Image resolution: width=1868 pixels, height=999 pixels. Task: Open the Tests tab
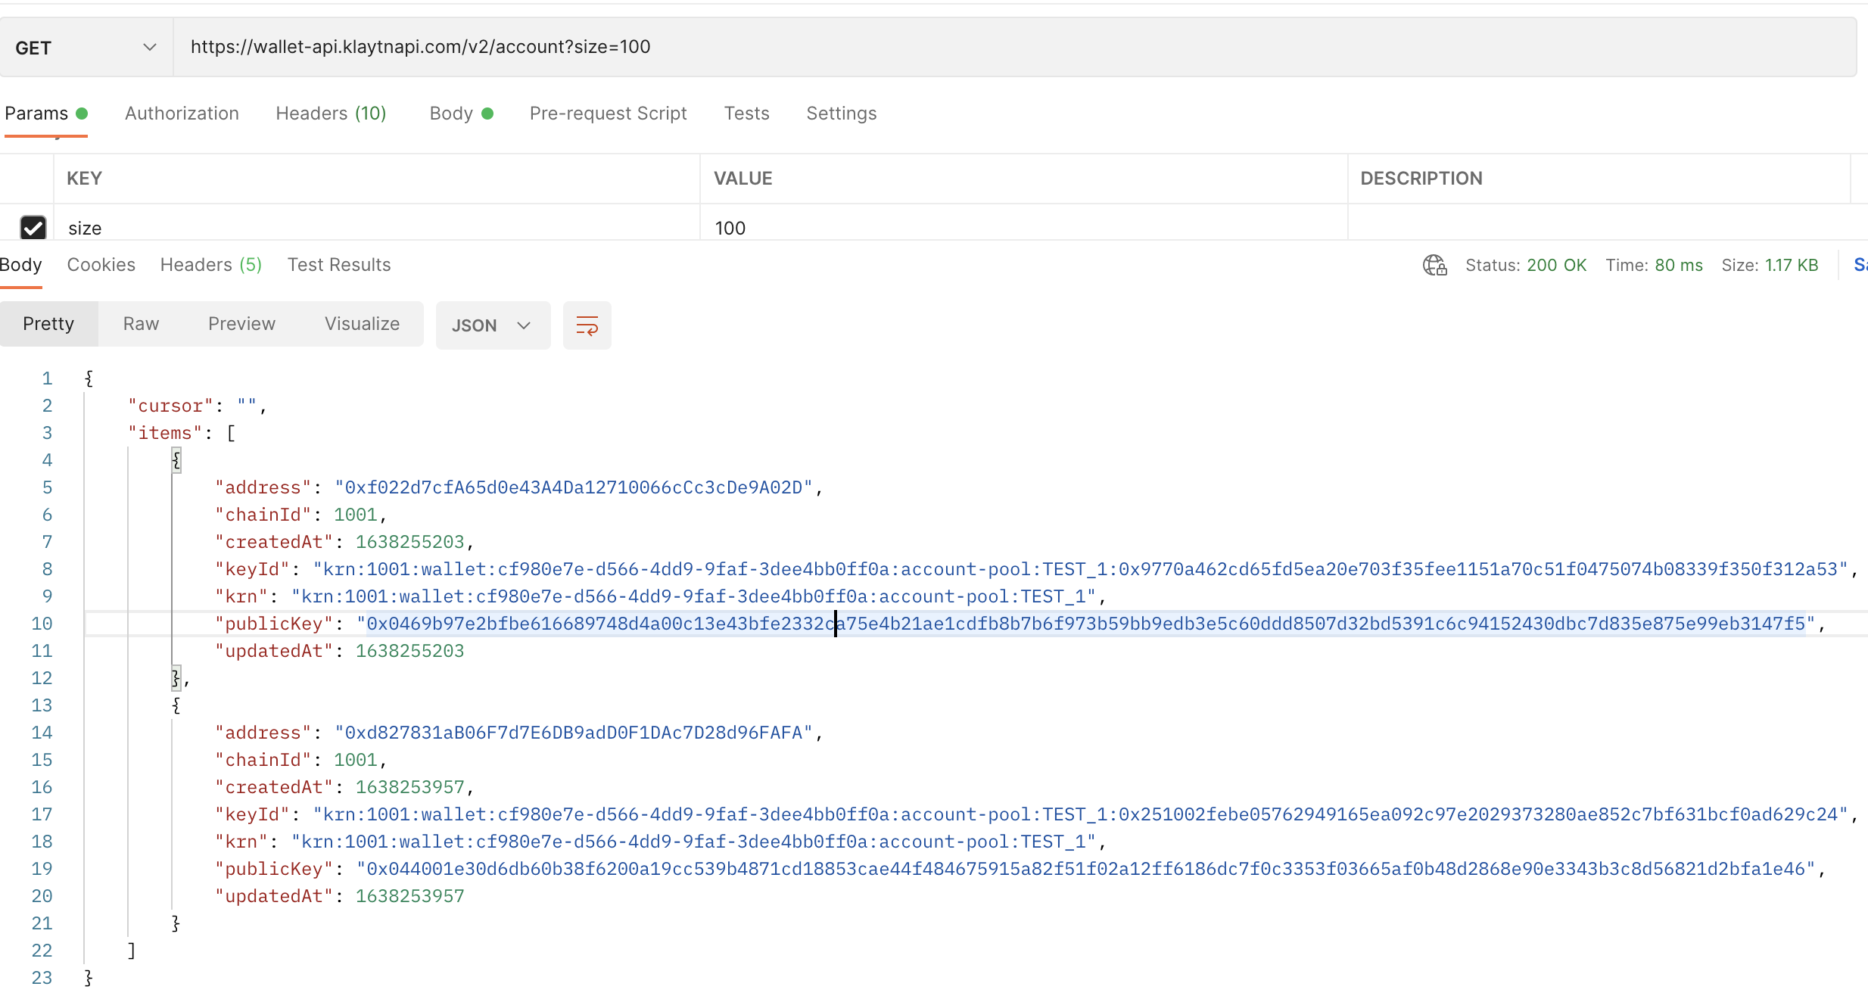click(746, 114)
